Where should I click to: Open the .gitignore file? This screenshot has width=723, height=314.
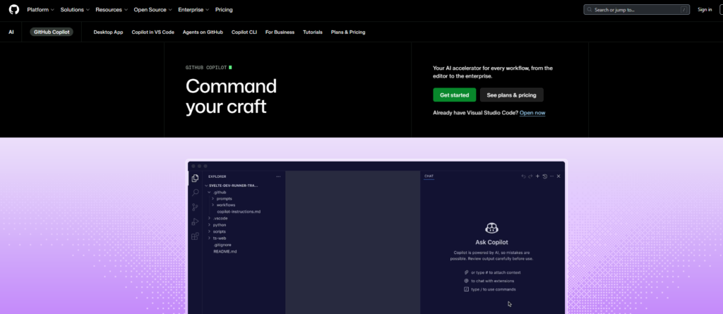point(222,245)
